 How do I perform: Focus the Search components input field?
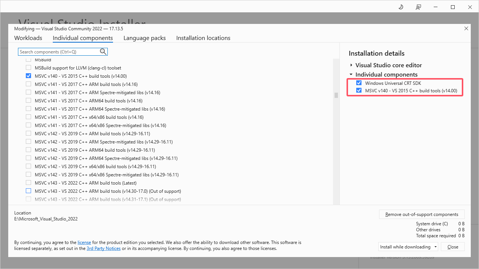click(x=58, y=52)
